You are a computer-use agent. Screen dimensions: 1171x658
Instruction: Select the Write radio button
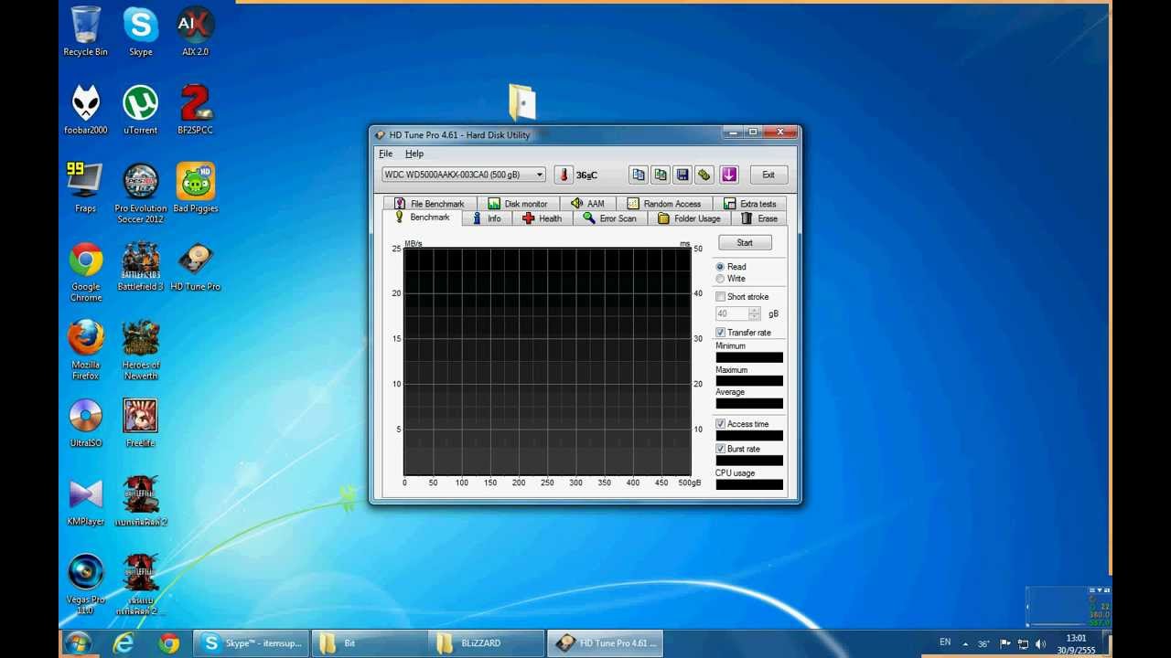(731, 279)
